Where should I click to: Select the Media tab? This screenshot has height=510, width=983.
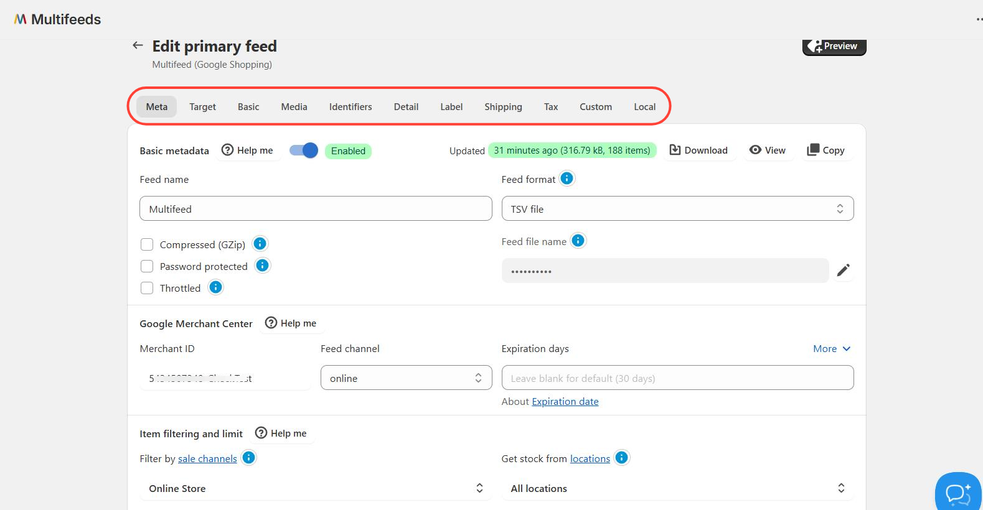tap(294, 107)
